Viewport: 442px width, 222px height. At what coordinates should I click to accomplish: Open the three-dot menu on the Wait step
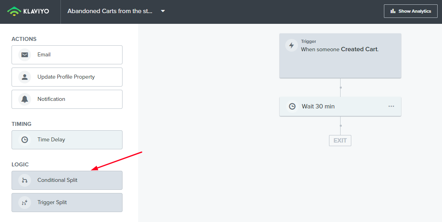pyautogui.click(x=391, y=106)
